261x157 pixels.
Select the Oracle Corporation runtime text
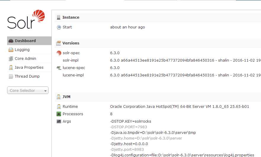coord(179,107)
